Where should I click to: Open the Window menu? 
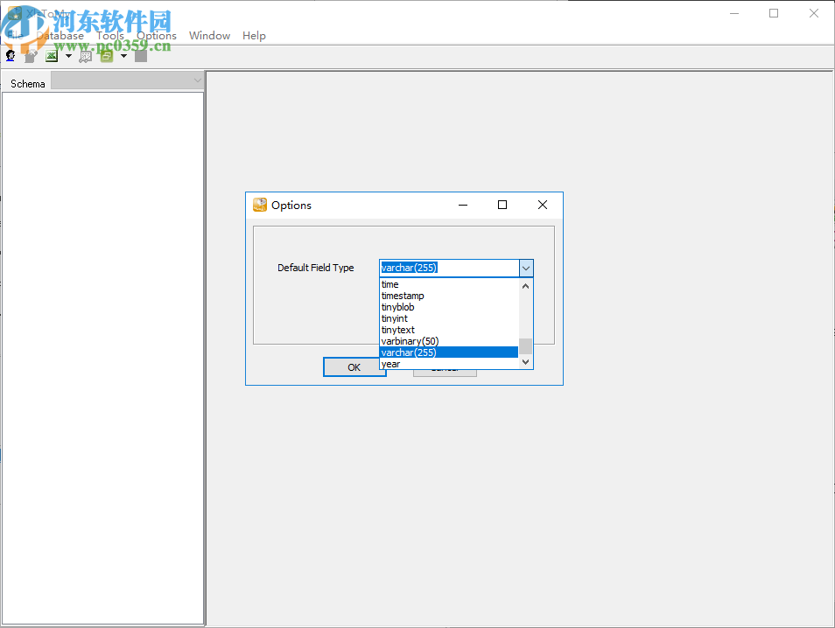[x=209, y=35]
